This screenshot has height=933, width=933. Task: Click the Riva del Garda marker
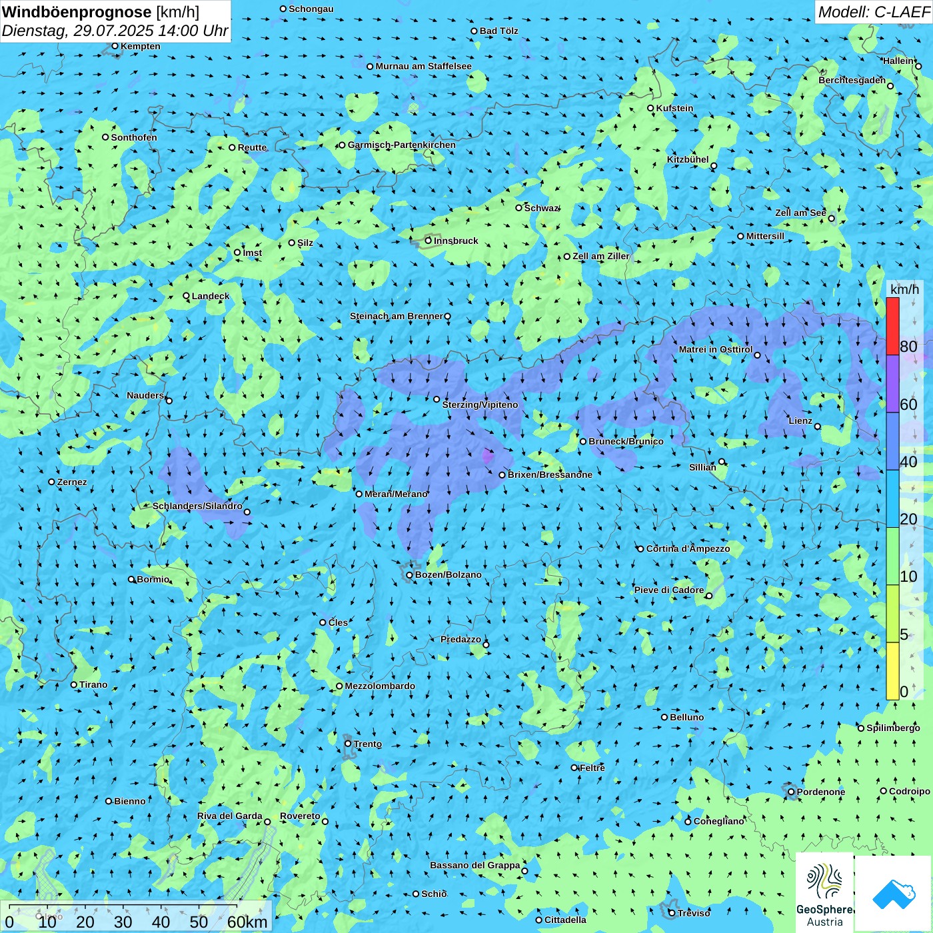tap(268, 822)
